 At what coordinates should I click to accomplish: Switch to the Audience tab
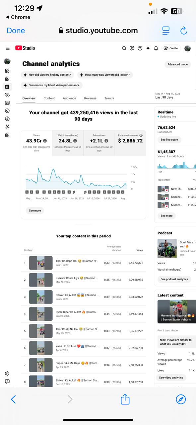[x=69, y=98]
